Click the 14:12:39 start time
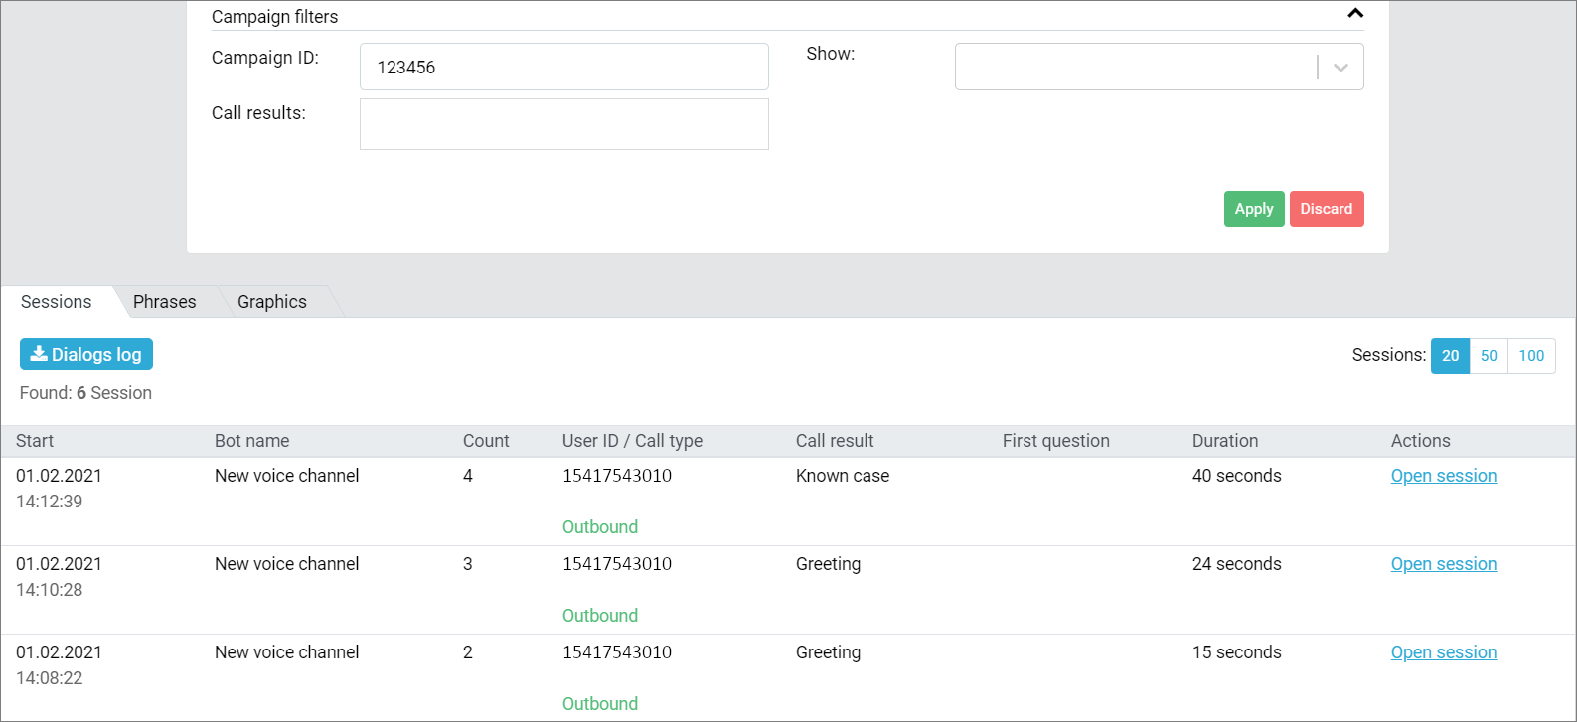 coord(50,502)
